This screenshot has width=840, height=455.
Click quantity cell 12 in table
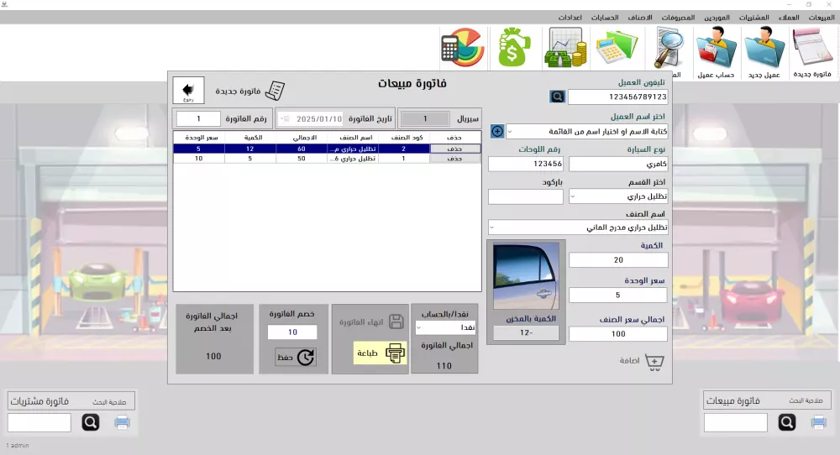[250, 149]
